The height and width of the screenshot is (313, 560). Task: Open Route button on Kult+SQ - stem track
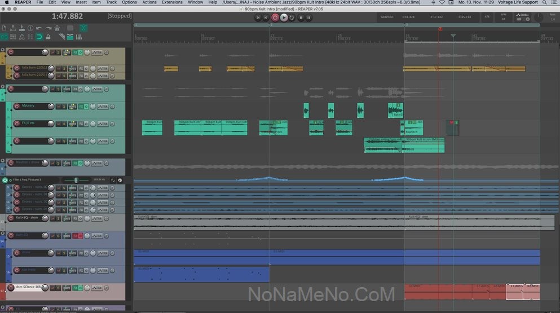(67, 219)
